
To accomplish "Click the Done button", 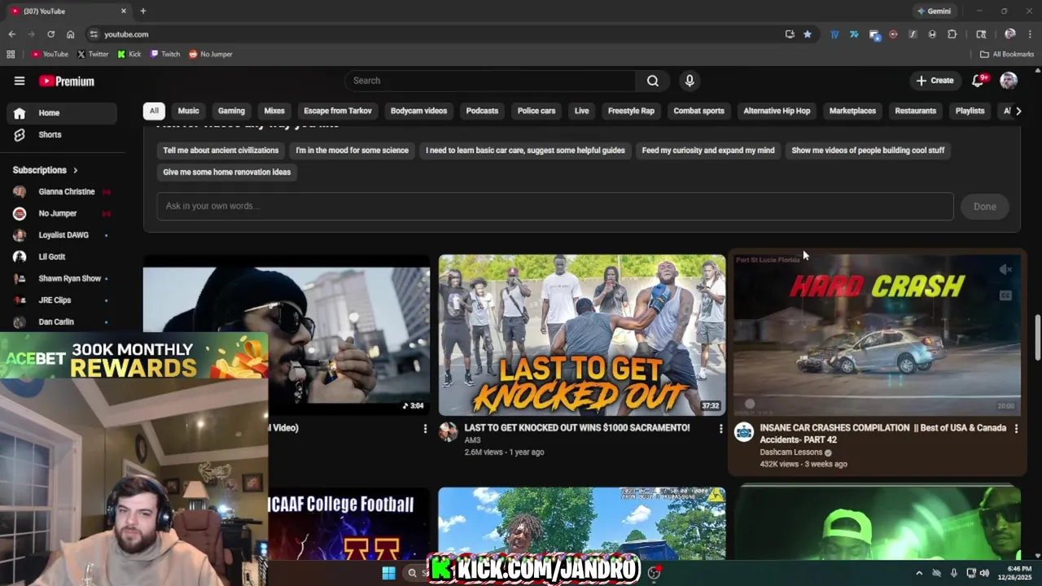I will [x=984, y=207].
